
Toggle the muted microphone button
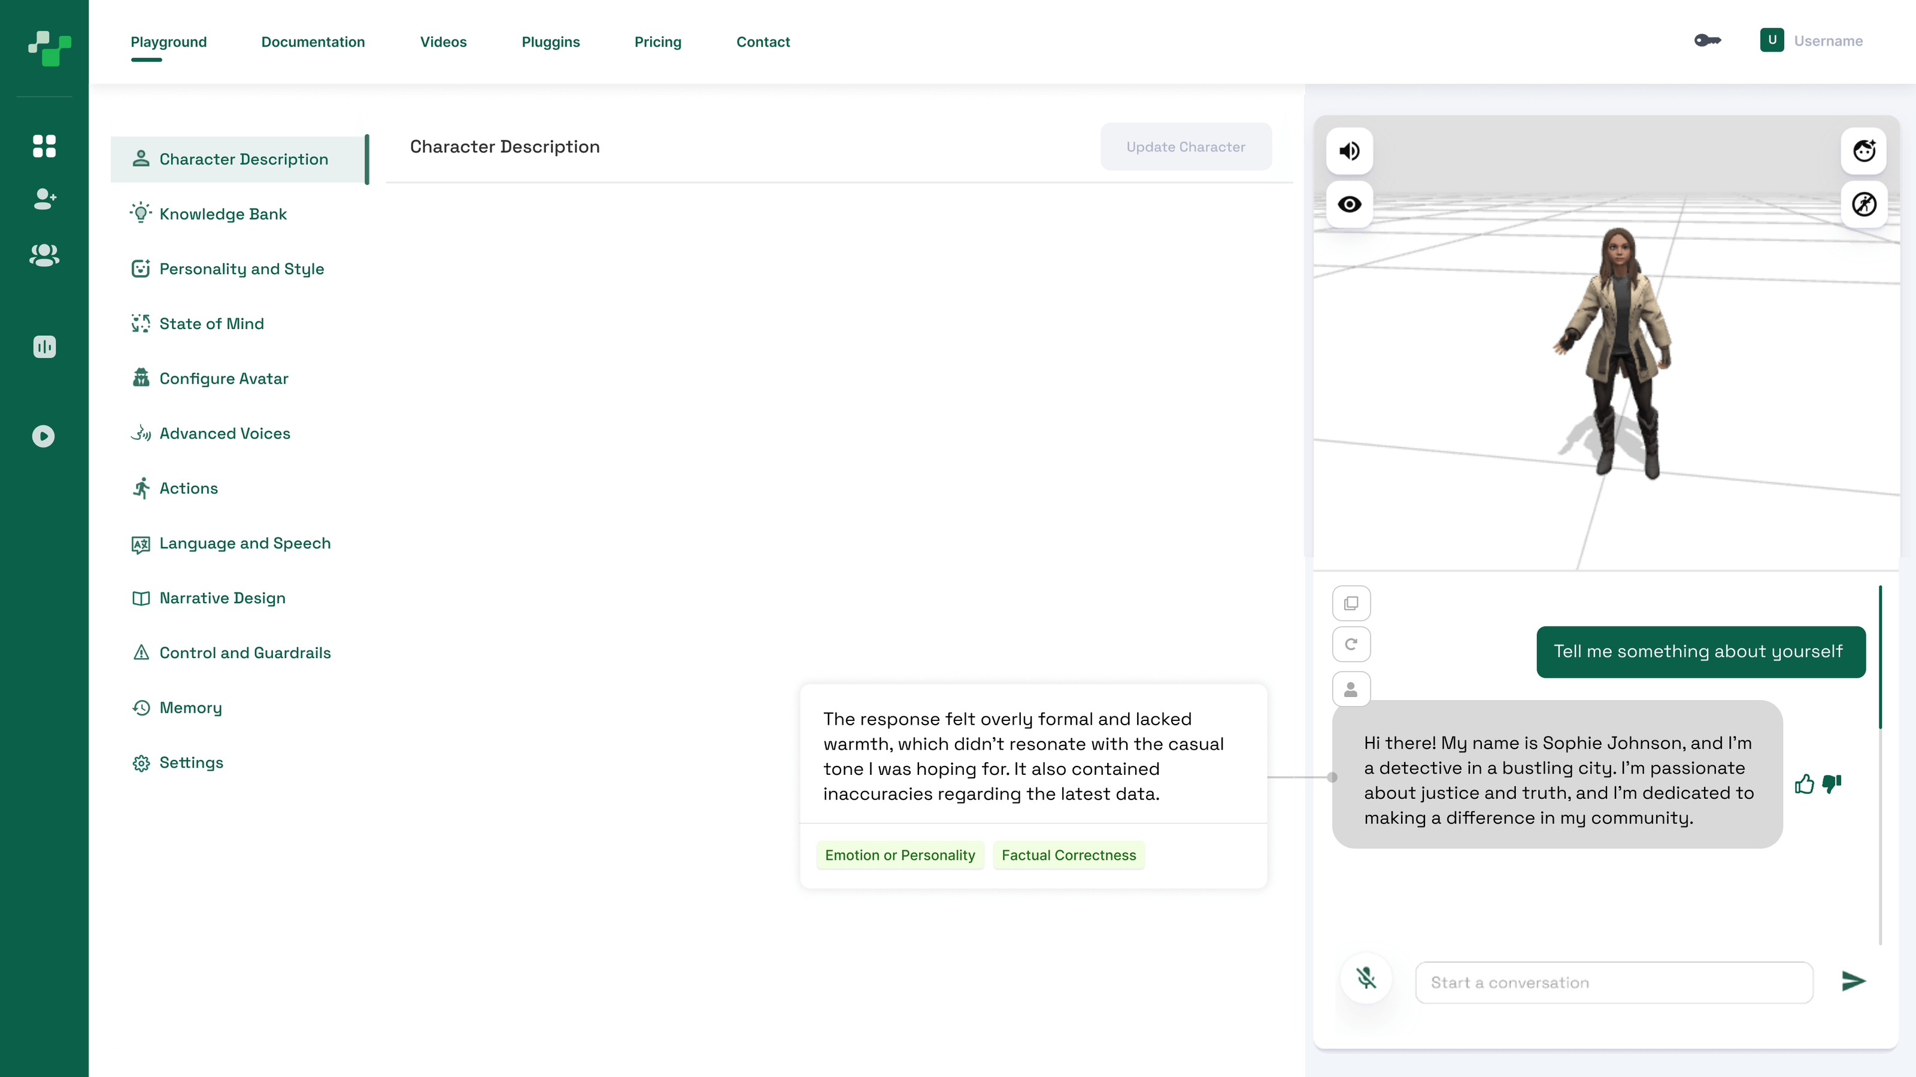[1366, 978]
